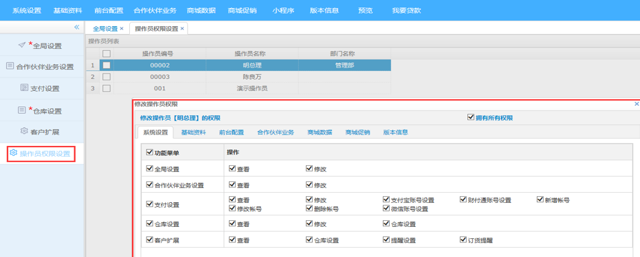The width and height of the screenshot is (640, 257).
Task: Uncheck 支付宝账号设置 permission
Action: pyautogui.click(x=386, y=199)
